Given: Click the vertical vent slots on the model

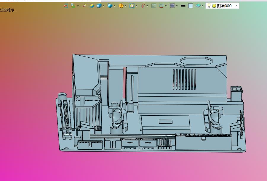Looking at the screenshot, I should pos(184,79).
